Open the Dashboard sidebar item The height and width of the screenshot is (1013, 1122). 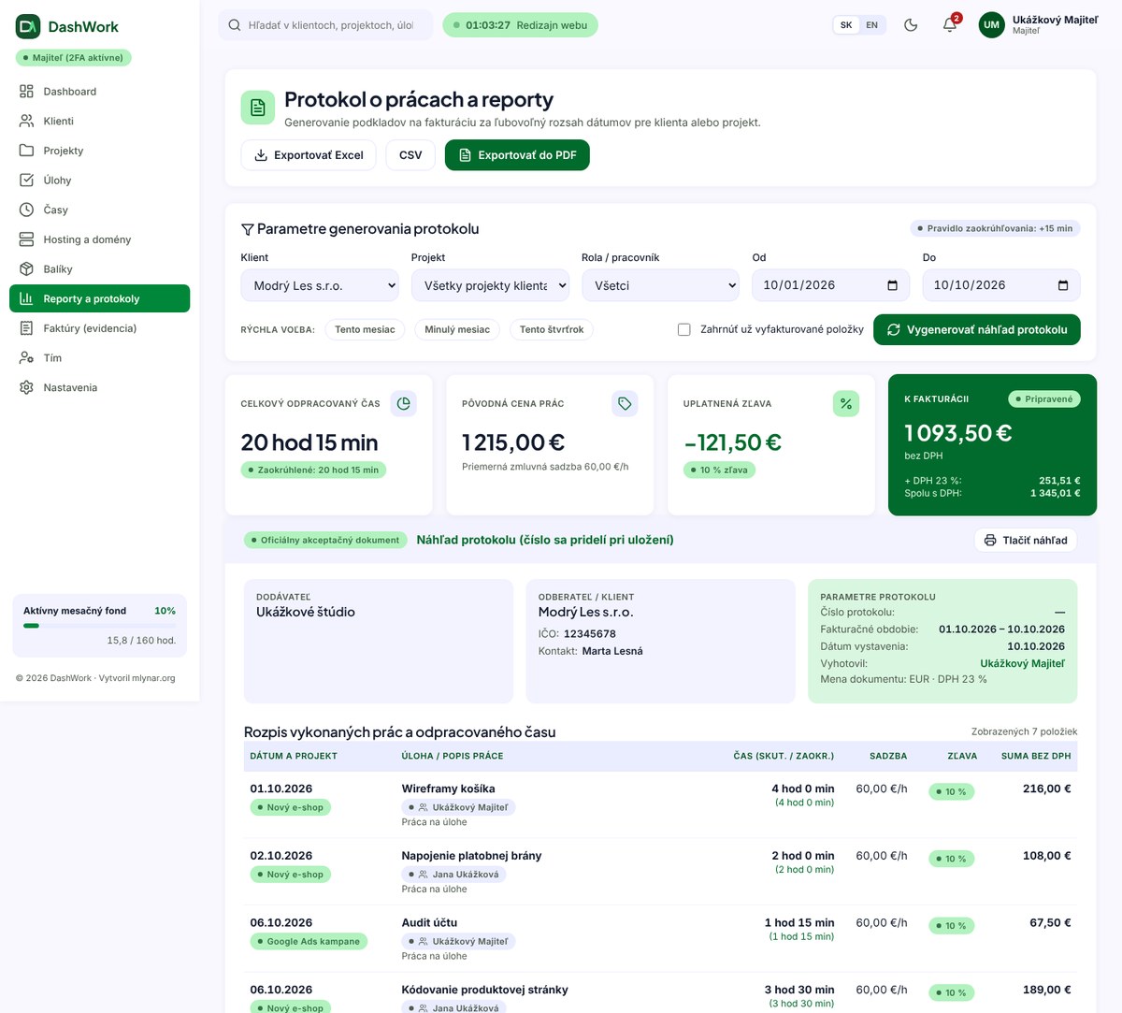click(x=99, y=92)
